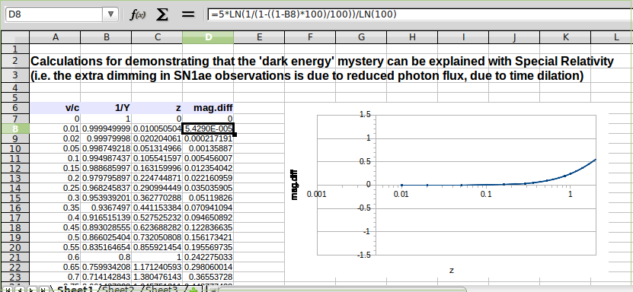
Task: Click the title text starting 'Calculations for demonstrating'
Action: (322, 62)
